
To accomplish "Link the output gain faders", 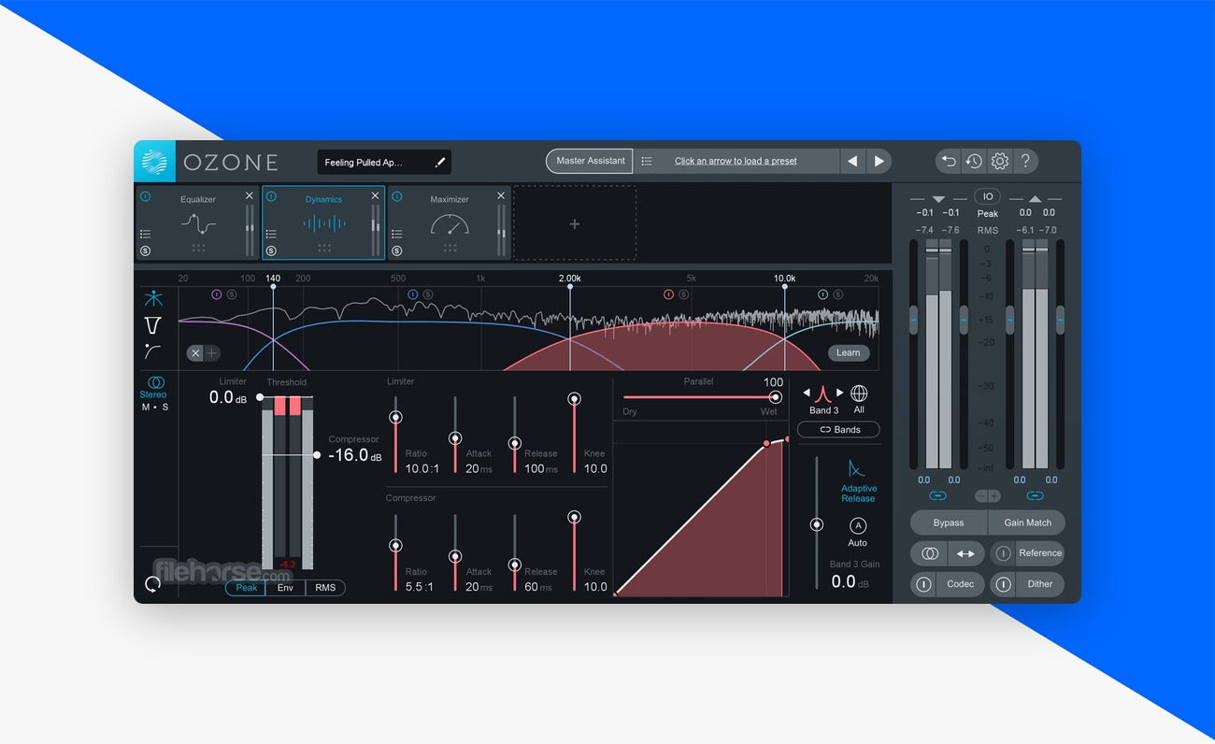I will tap(1035, 495).
